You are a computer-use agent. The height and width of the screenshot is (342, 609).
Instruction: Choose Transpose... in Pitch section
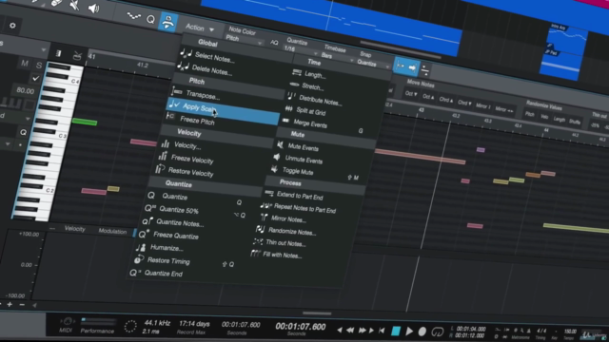point(203,95)
